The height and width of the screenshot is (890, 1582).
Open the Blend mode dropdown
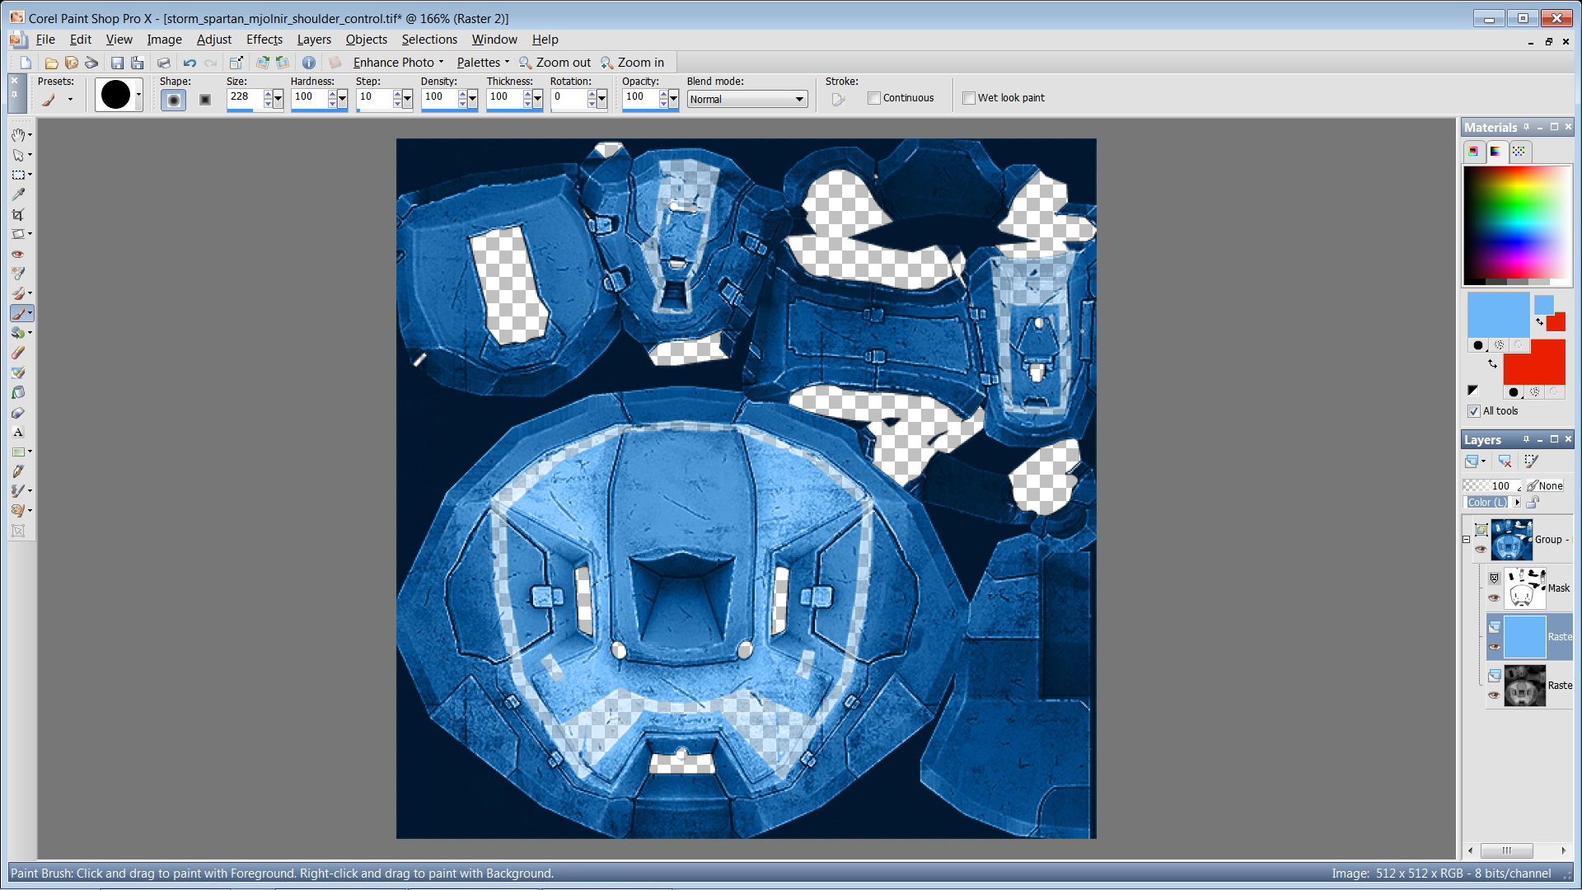tap(747, 99)
